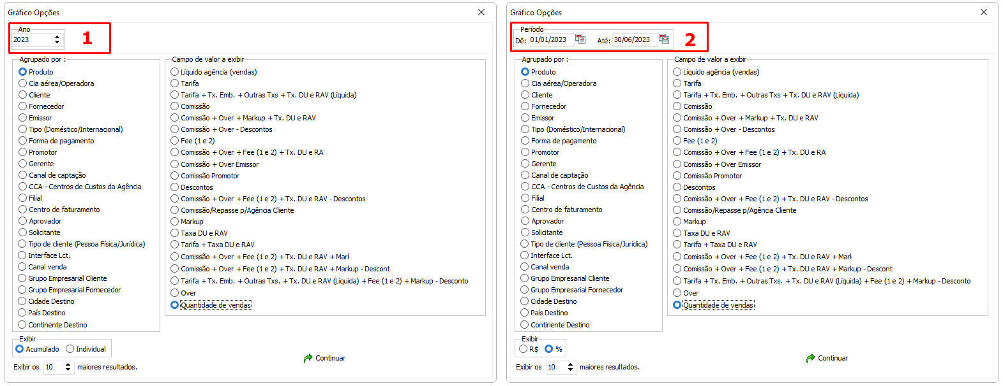
Task: Choose Markup value field in right dialog
Action: point(690,222)
